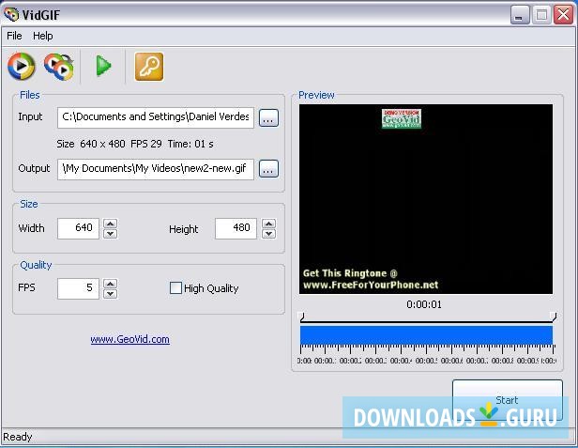
Task: Open the File menu
Action: coord(14,36)
